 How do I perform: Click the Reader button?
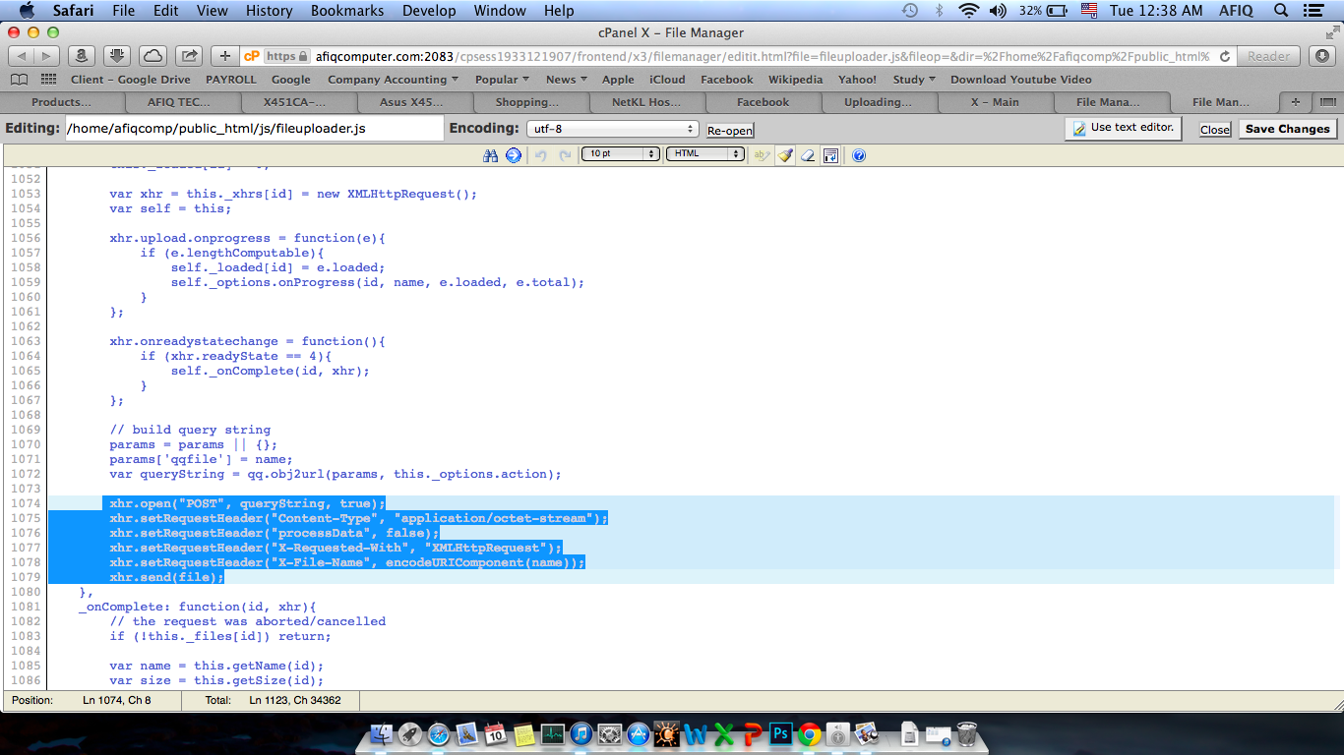(1268, 56)
